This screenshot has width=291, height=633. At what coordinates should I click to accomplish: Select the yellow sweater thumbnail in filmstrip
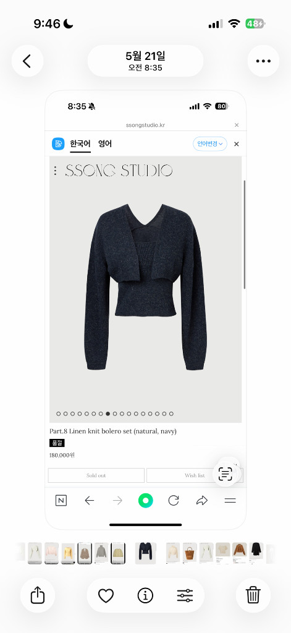(68, 553)
